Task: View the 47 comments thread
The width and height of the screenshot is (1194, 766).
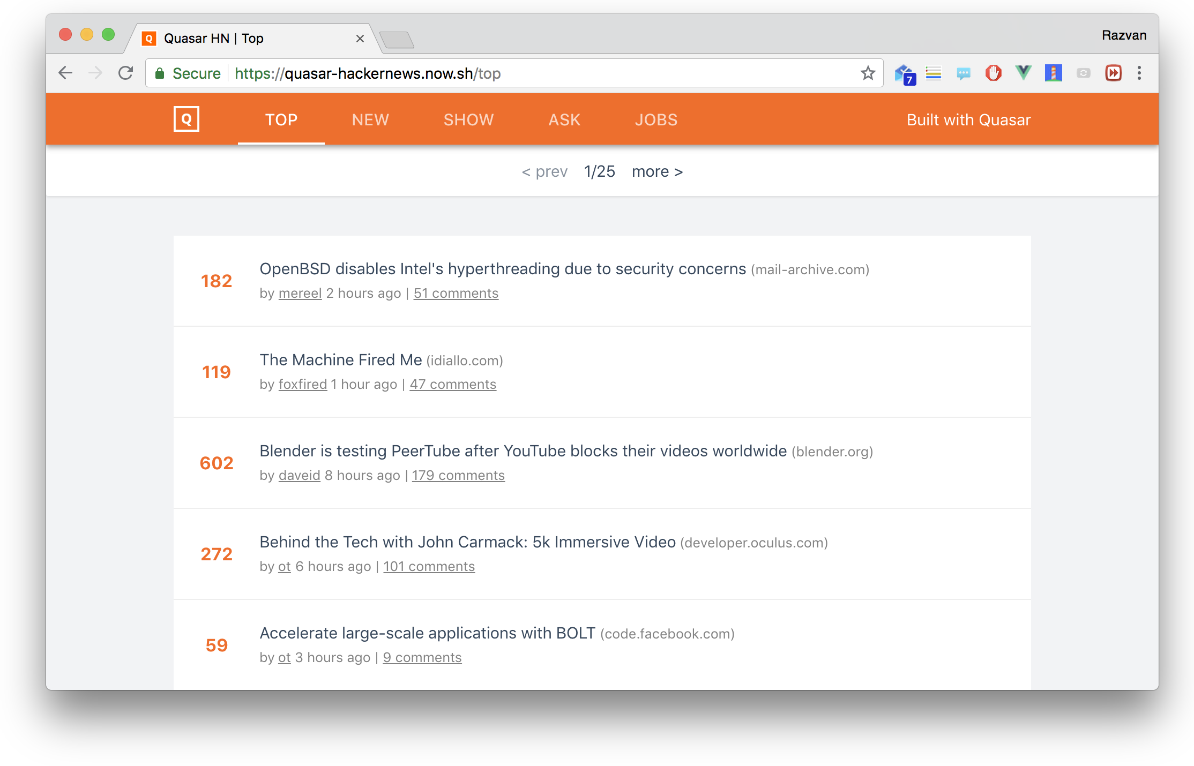Action: coord(453,384)
